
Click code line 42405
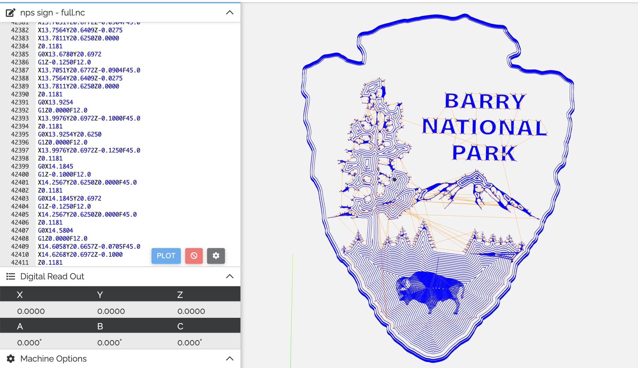point(87,214)
